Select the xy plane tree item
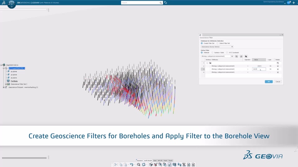298x167 pixels. coord(14,71)
